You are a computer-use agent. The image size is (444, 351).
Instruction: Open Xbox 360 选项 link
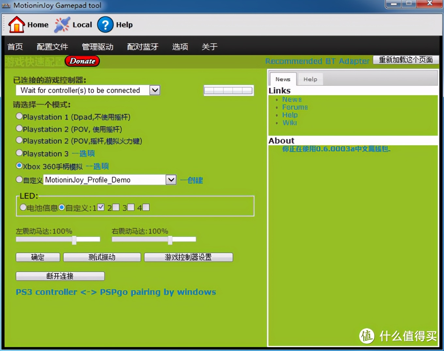[97, 166]
